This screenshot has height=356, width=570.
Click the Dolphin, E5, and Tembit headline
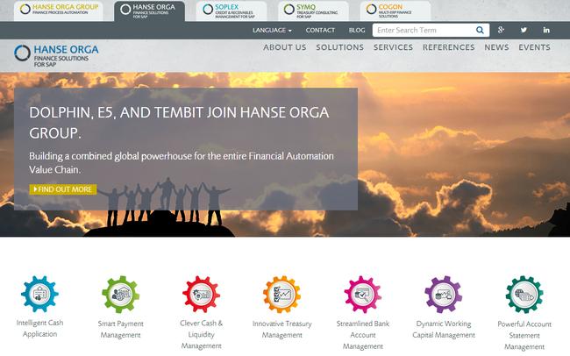[179, 123]
